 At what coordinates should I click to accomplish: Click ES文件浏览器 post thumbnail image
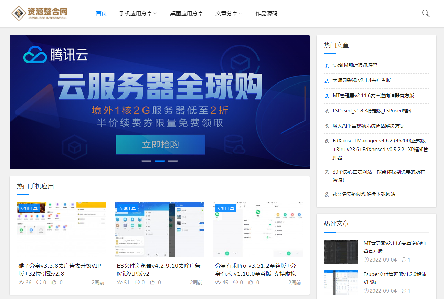click(160, 230)
